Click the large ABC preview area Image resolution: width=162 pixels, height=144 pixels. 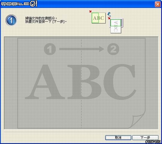(81, 83)
